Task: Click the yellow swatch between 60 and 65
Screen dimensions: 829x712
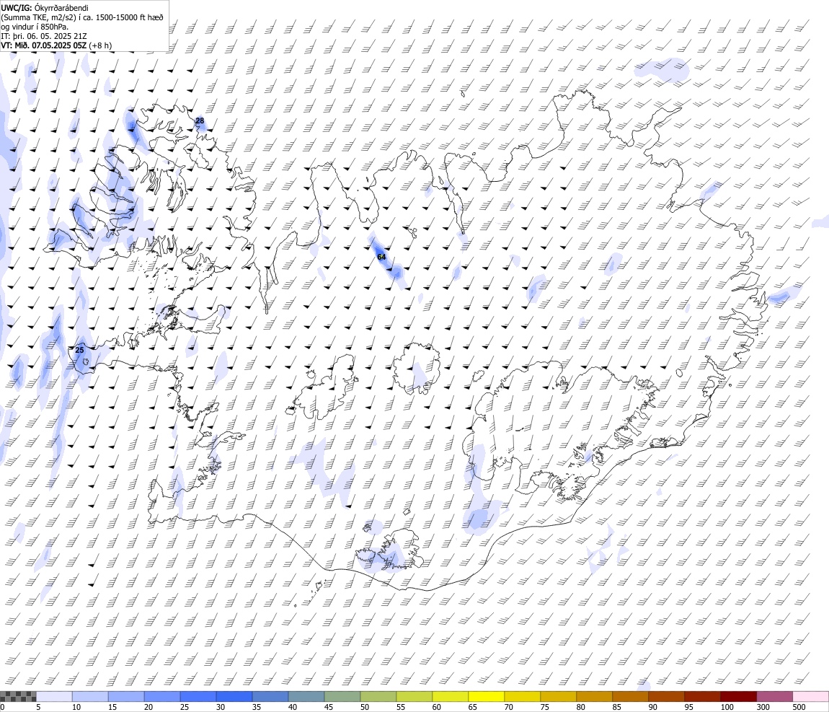Action: 450,696
